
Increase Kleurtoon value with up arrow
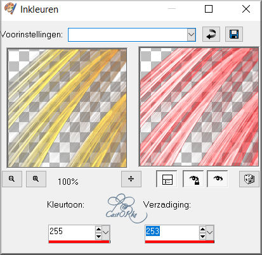(x=98, y=229)
